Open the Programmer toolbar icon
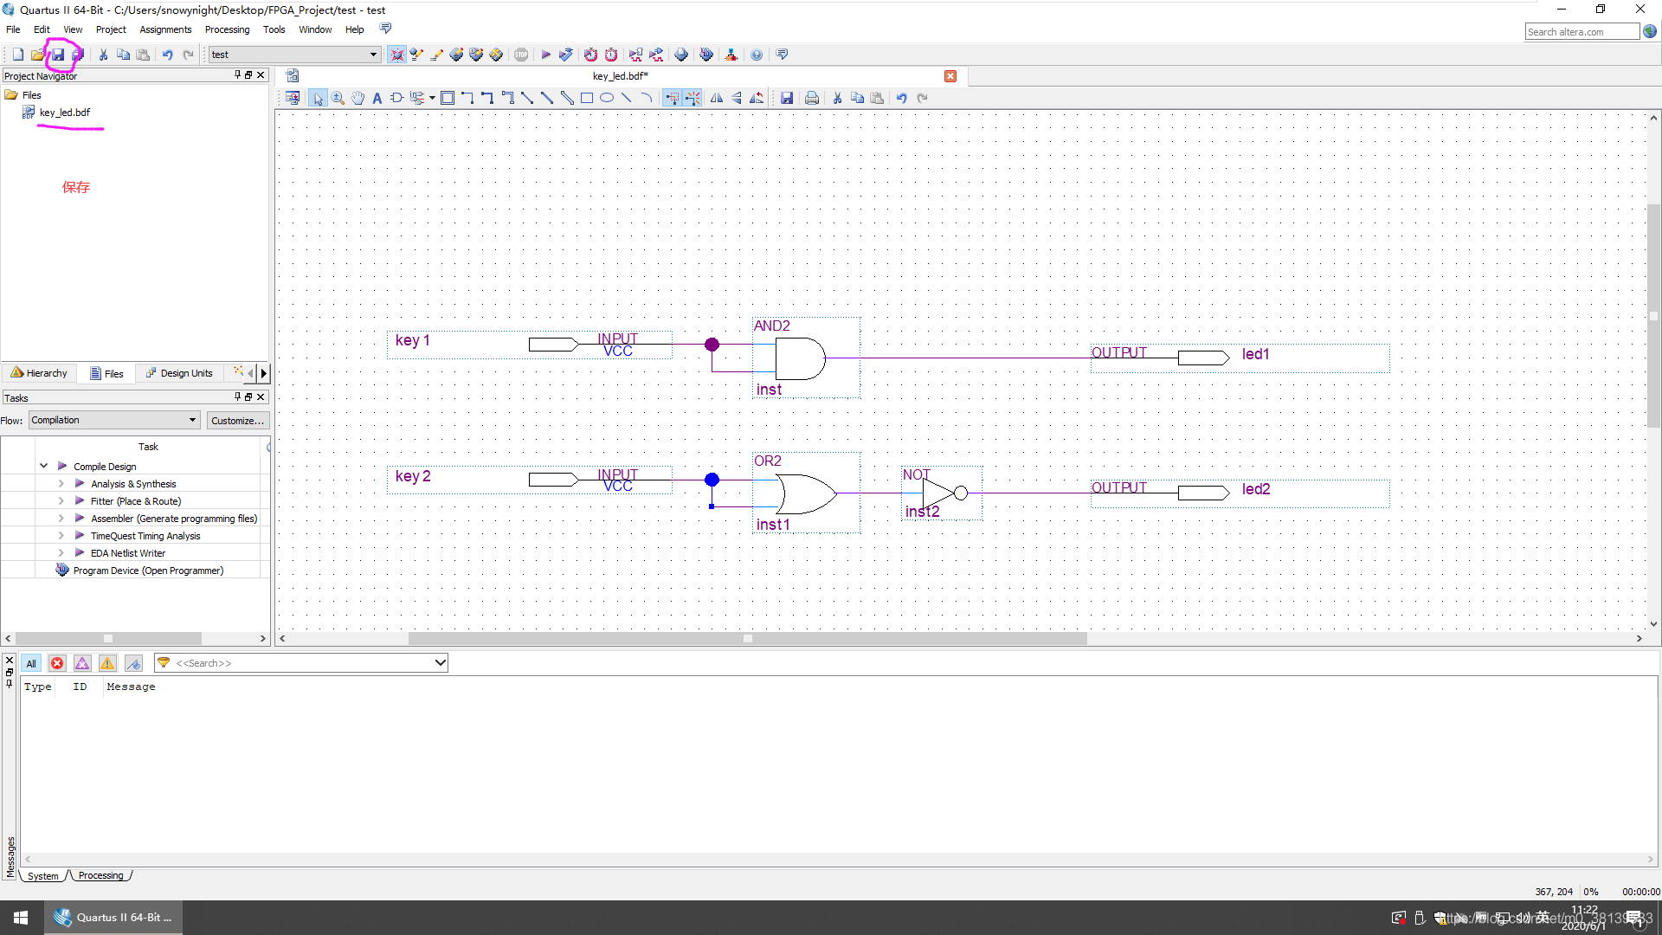This screenshot has width=1662, height=935. click(706, 55)
